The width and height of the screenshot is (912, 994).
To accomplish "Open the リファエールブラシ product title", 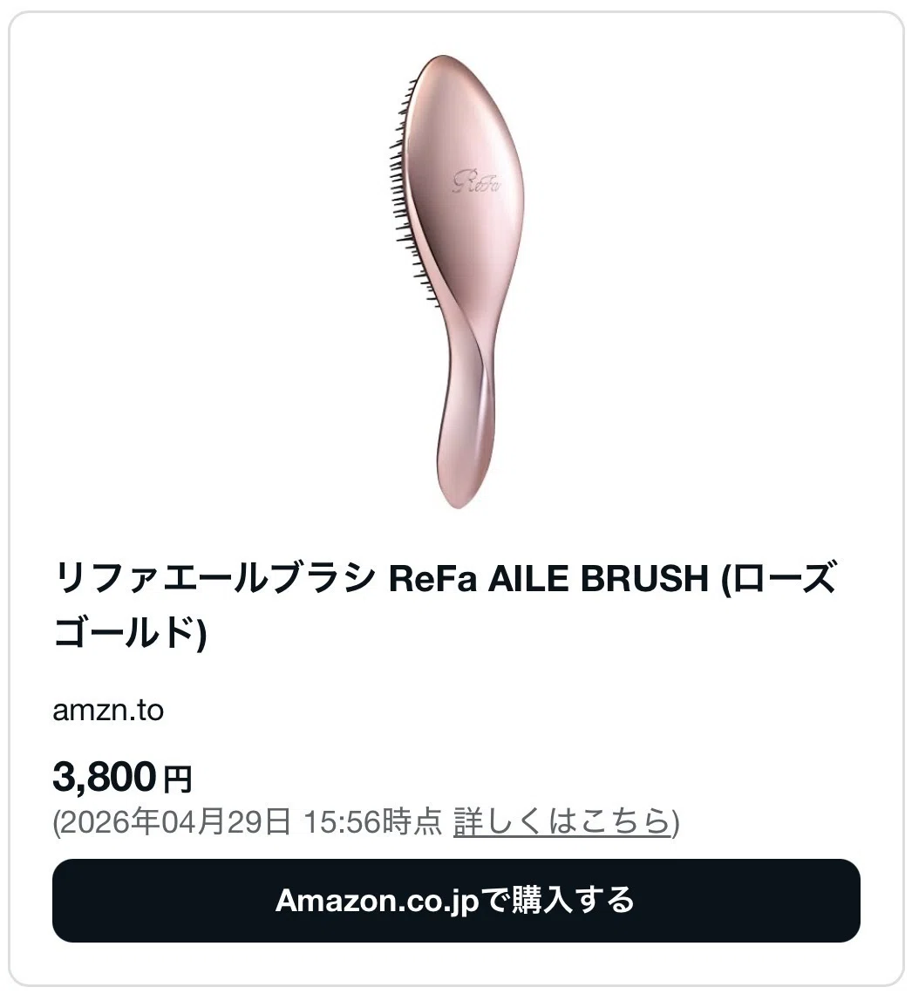I will 445,605.
